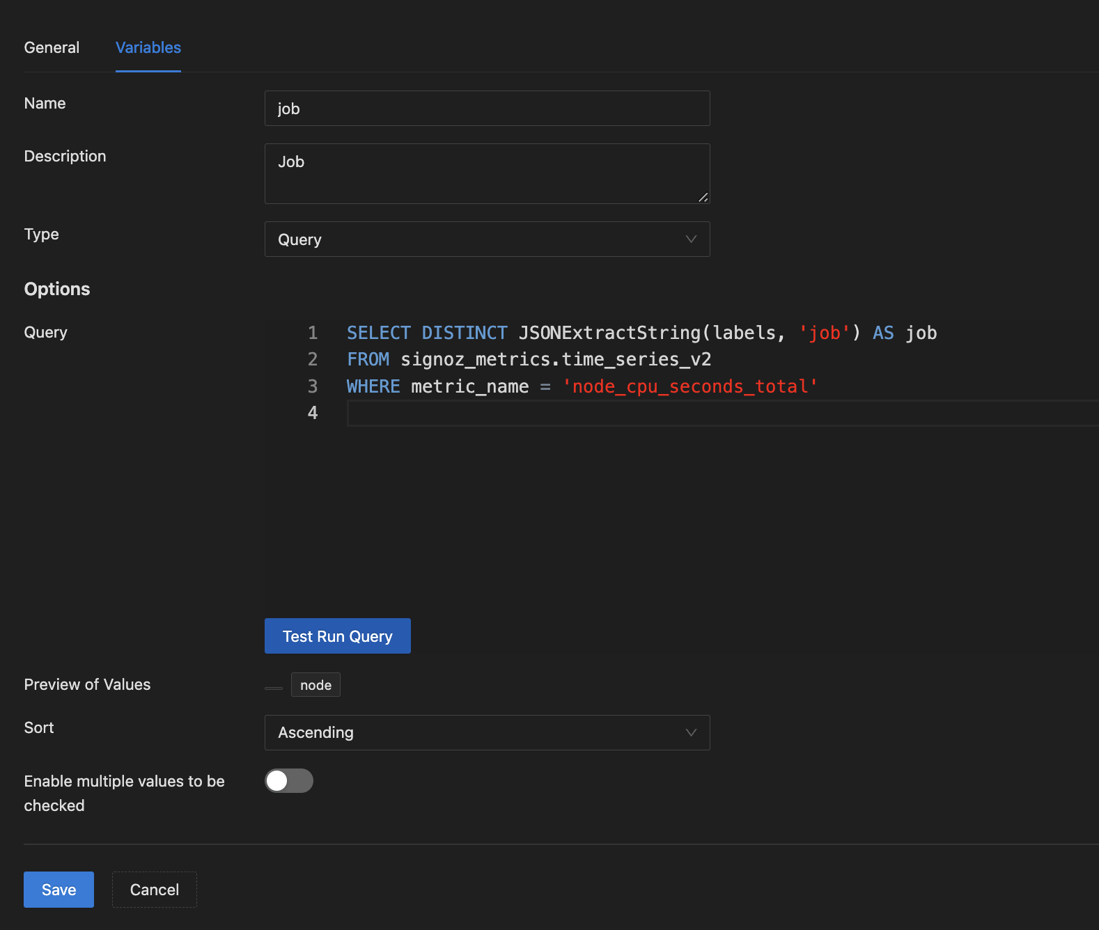Click the 'job' string in query
The width and height of the screenshot is (1099, 930).
825,333
